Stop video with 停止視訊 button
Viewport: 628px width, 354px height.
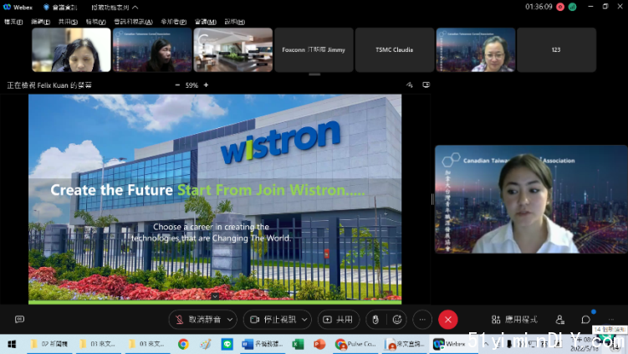[x=273, y=320]
